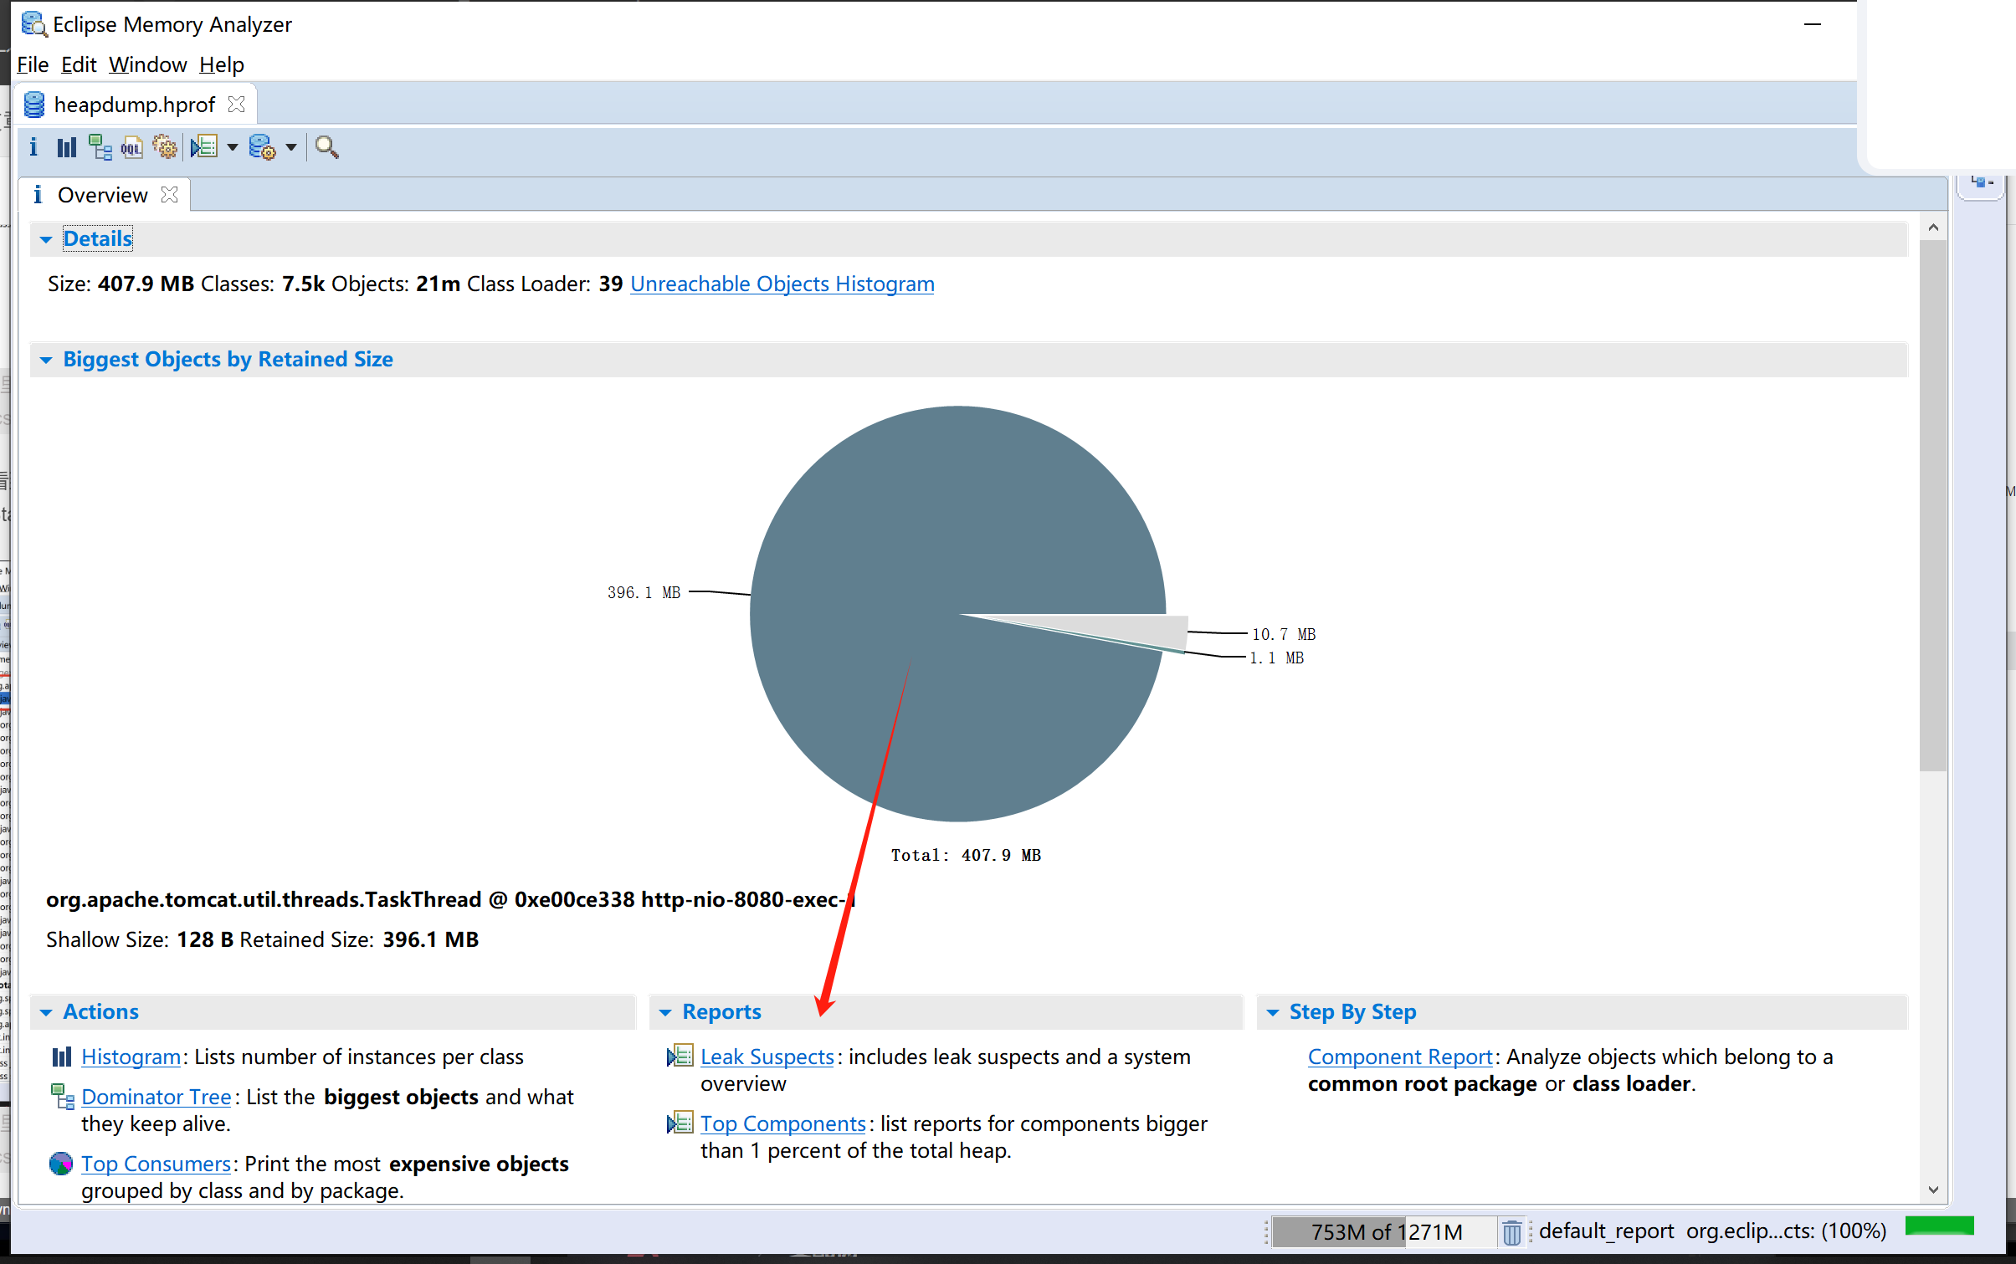
Task: Click the Leak Suspects report link
Action: (767, 1056)
